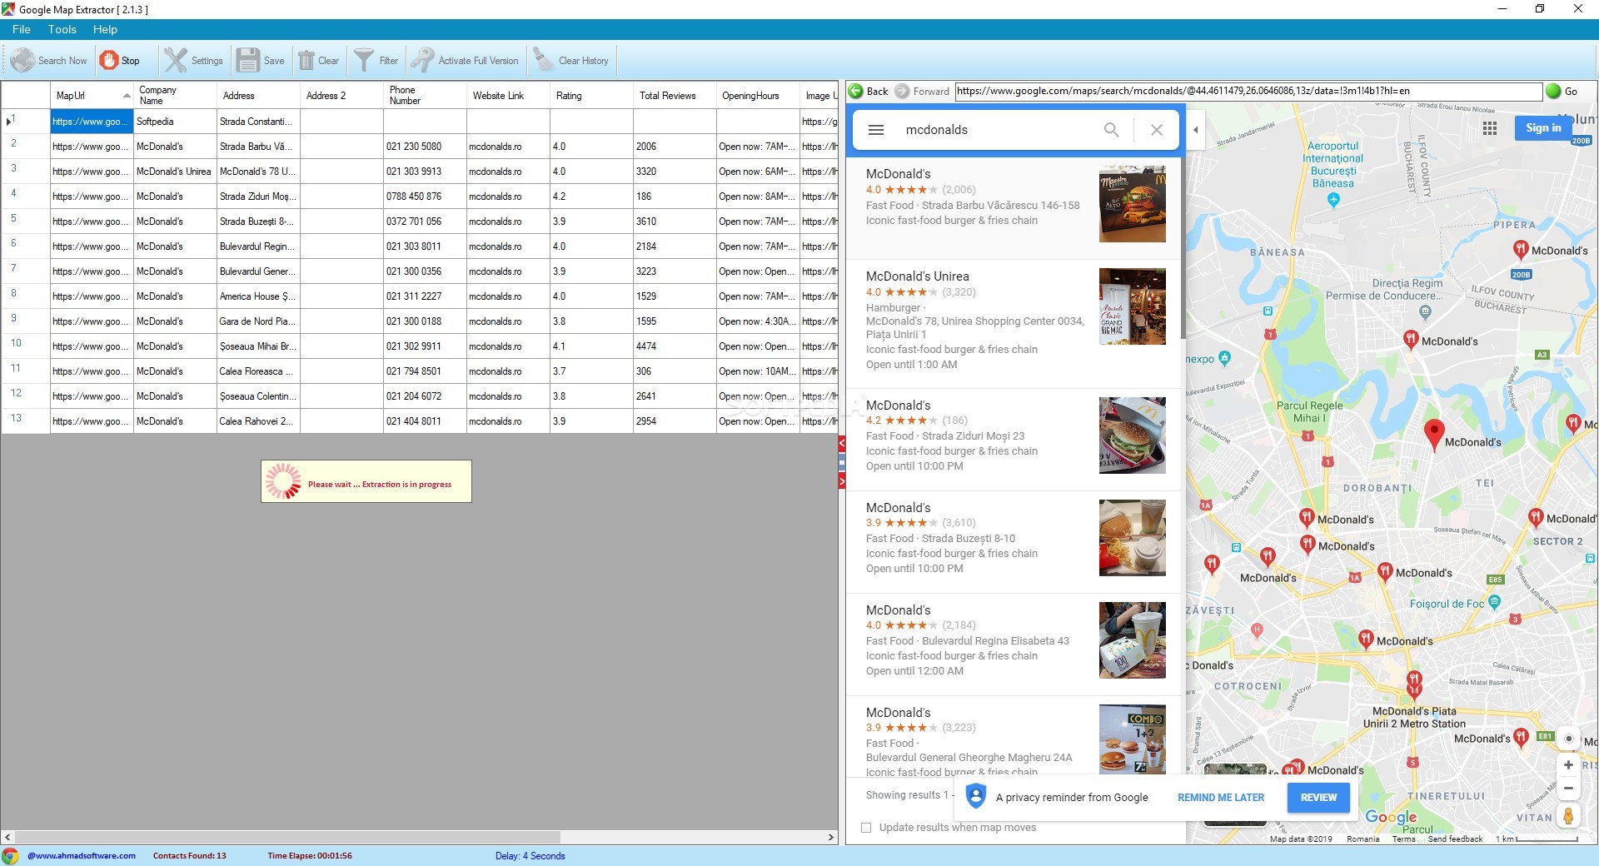Click the Forward navigation button
This screenshot has height=866, width=1599.
point(922,92)
